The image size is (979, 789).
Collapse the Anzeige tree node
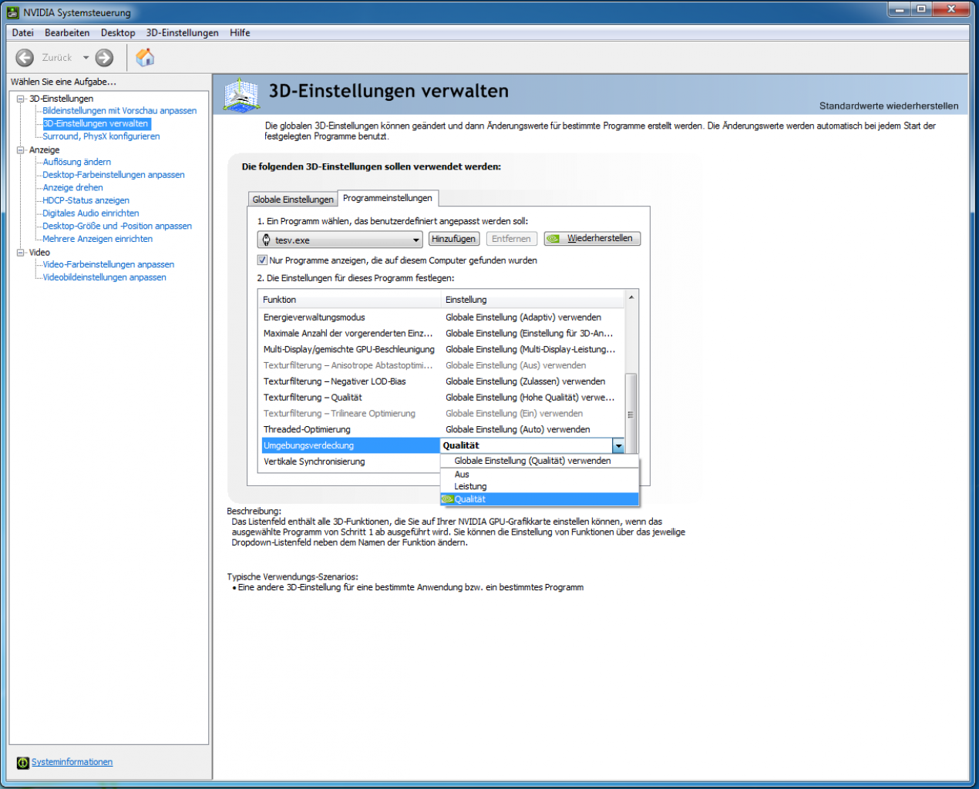point(21,150)
